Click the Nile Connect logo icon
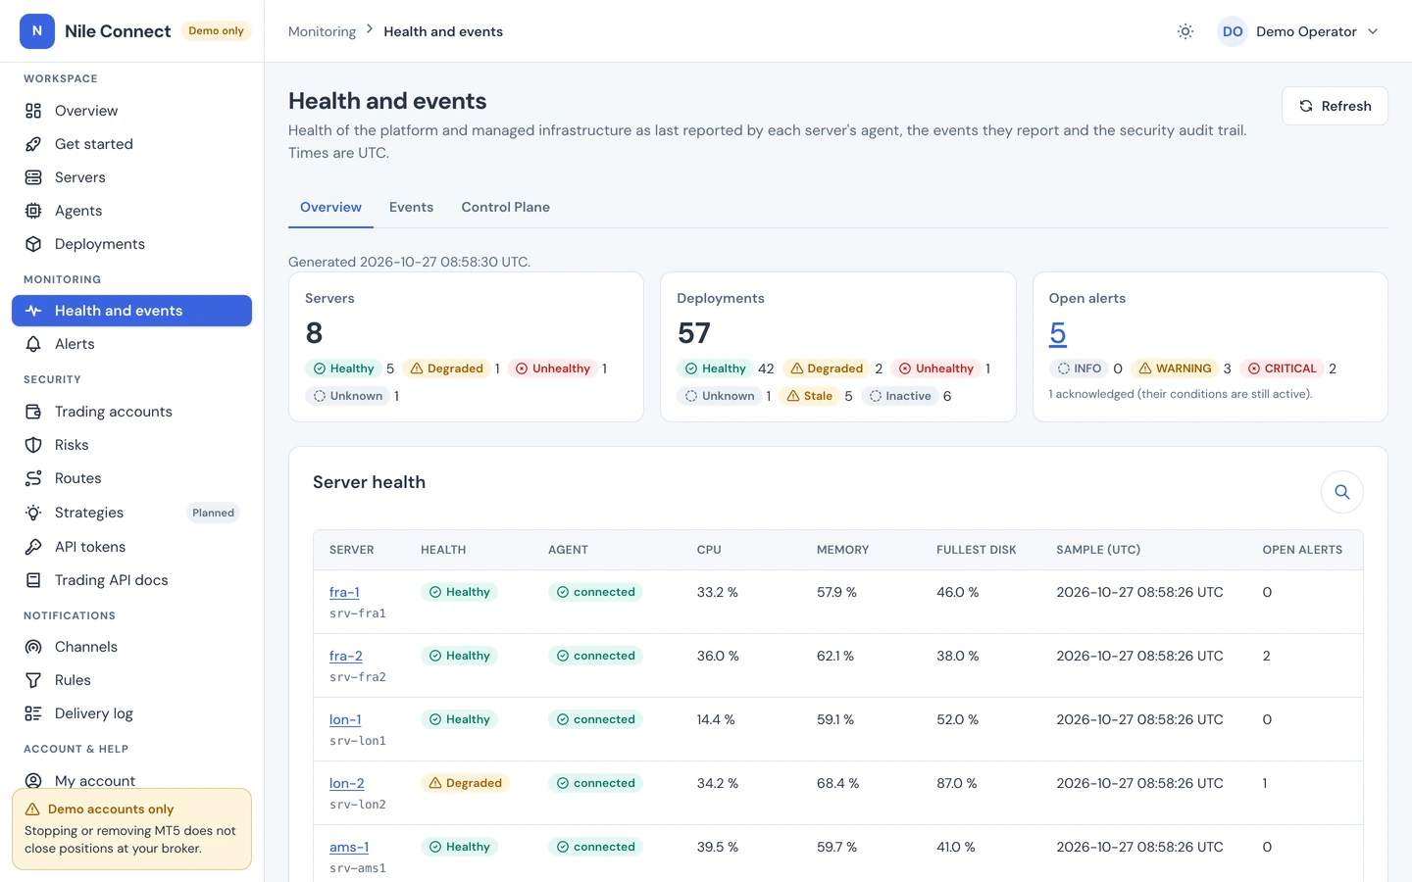Image resolution: width=1412 pixels, height=882 pixels. pos(37,31)
